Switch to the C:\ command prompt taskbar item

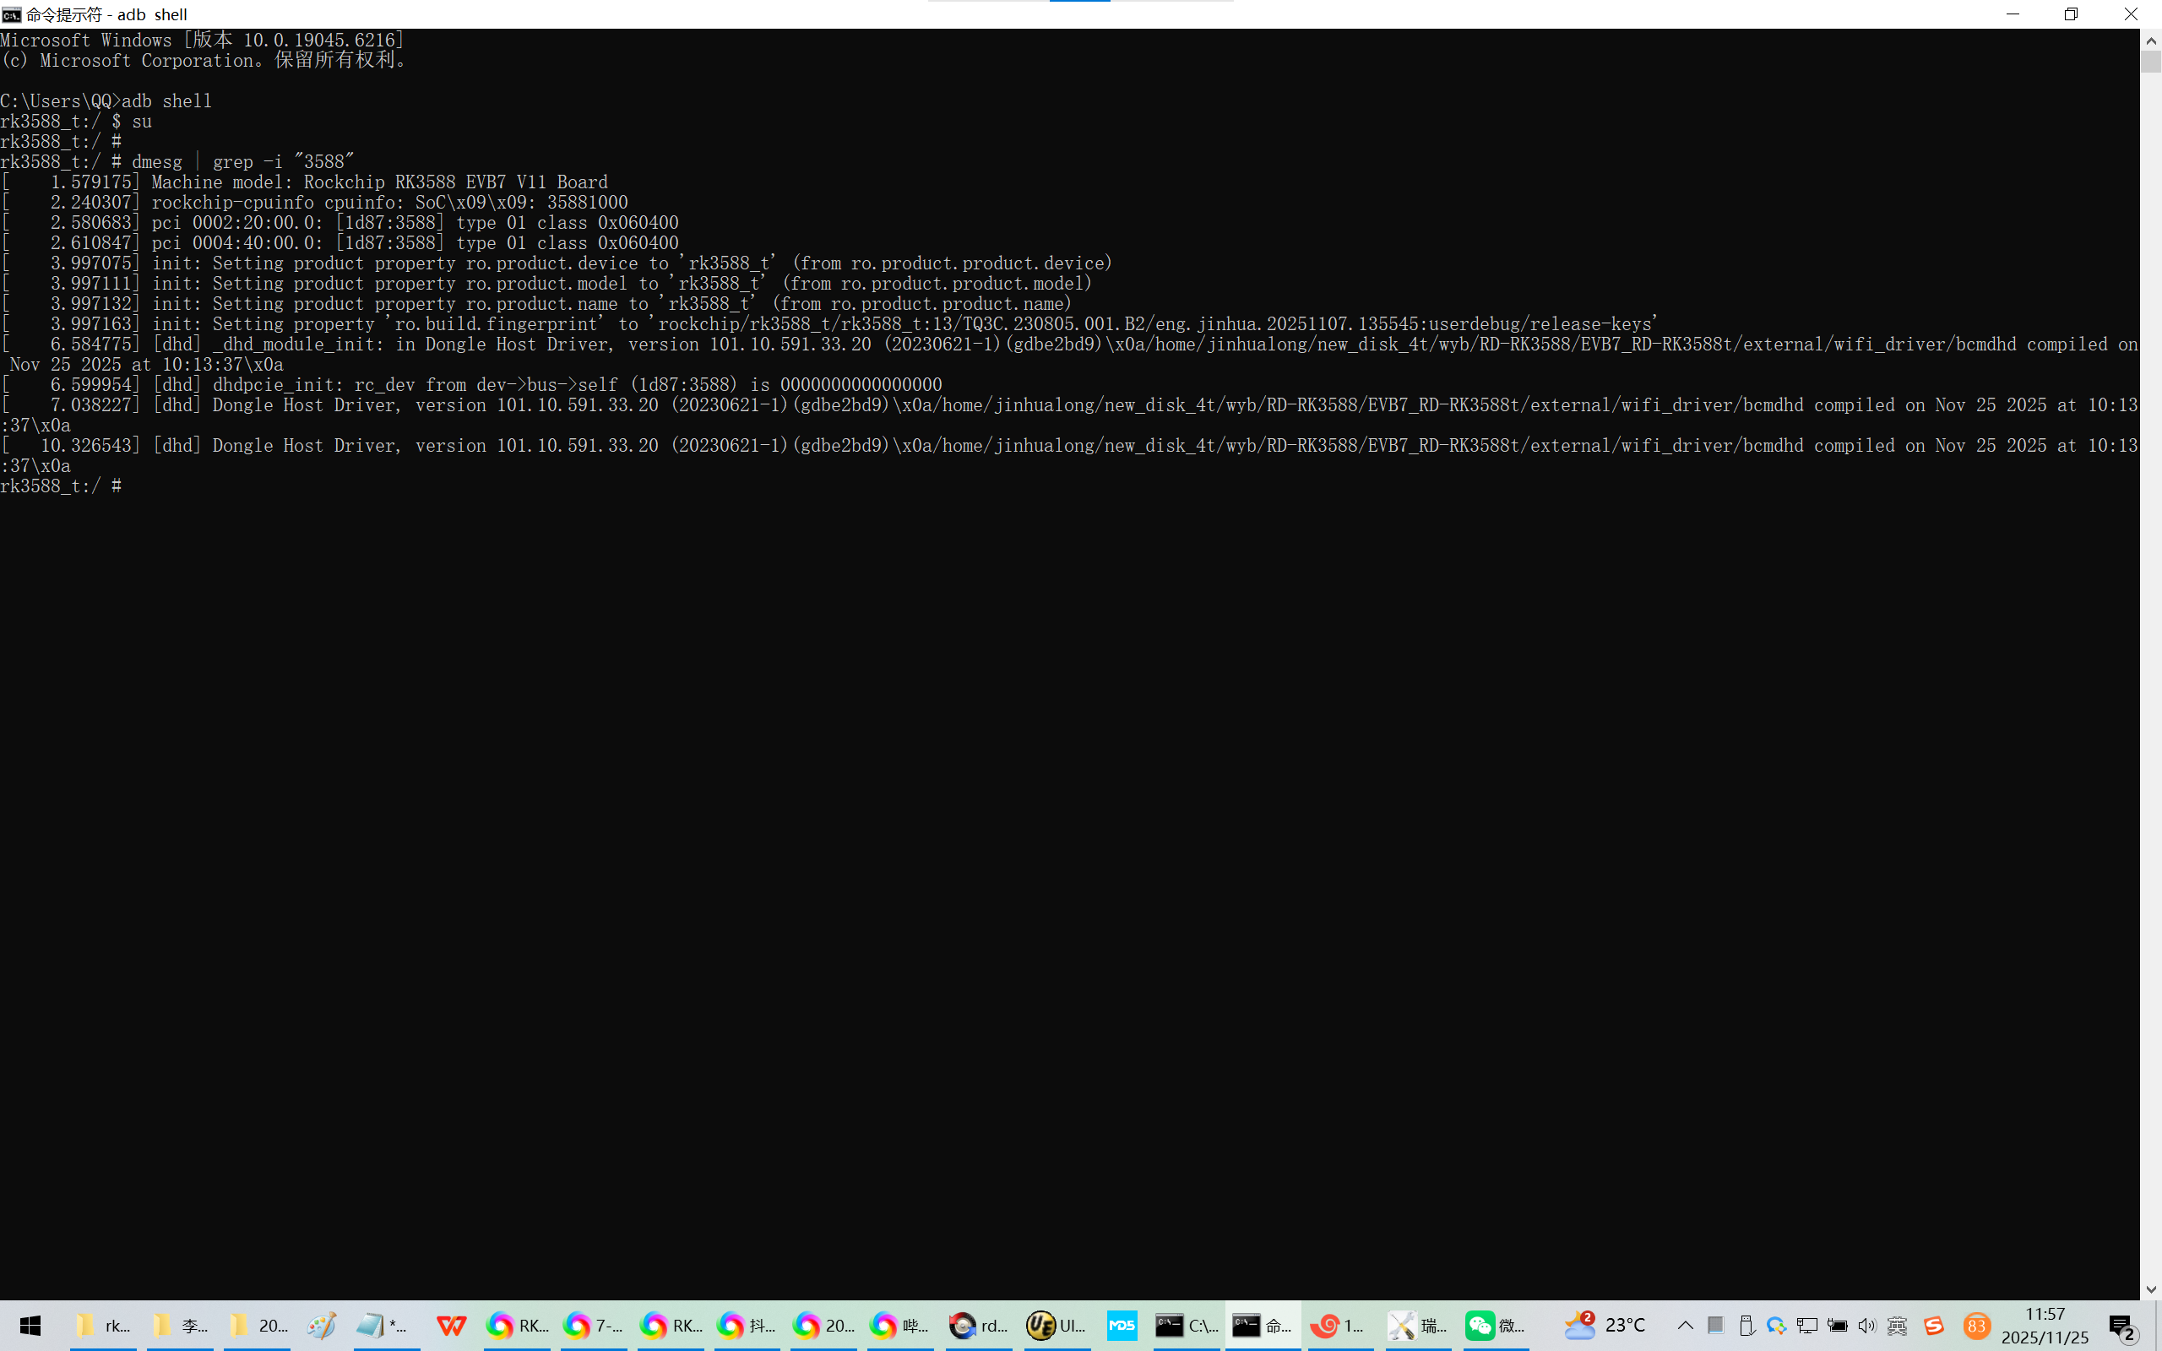[1185, 1325]
